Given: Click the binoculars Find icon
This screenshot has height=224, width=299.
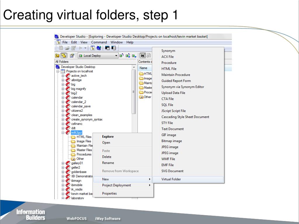Looking at the screenshot, I should [143, 55].
